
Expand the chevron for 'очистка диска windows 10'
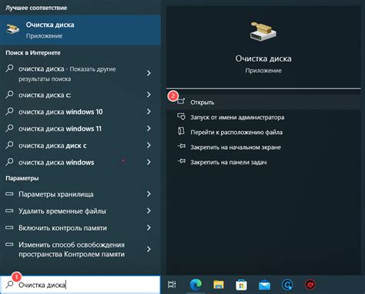point(149,111)
